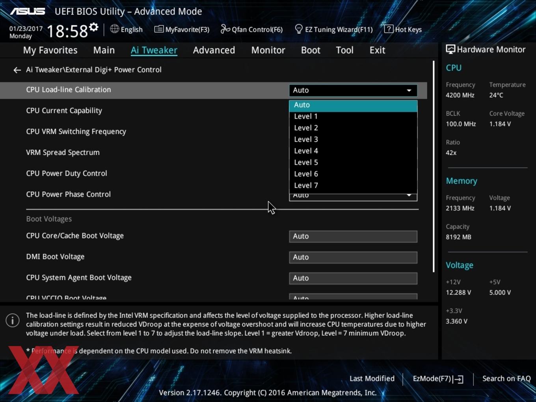The image size is (536, 402).
Task: Click the 18:58 clock display
Action: tap(67, 31)
